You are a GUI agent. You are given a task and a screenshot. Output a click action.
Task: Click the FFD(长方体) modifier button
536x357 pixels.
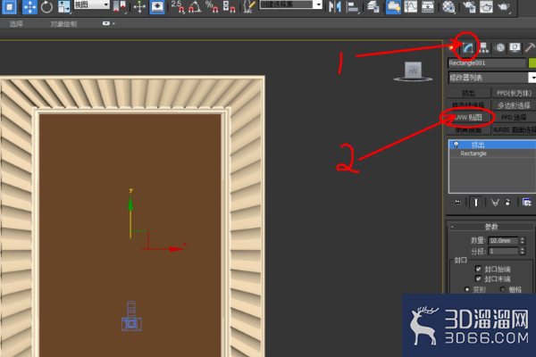point(514,93)
